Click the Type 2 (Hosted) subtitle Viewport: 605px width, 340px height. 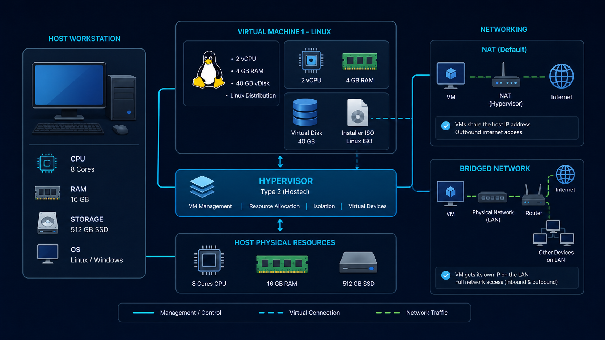coord(285,192)
